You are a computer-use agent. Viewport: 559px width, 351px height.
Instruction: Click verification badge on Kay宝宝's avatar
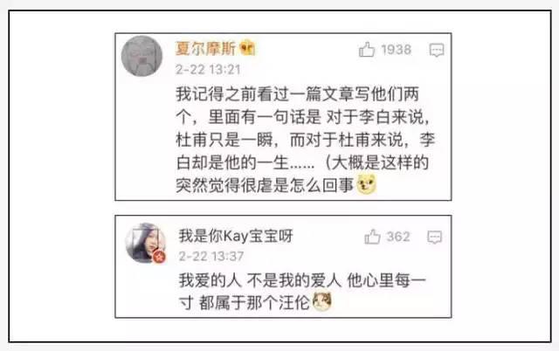pos(159,257)
